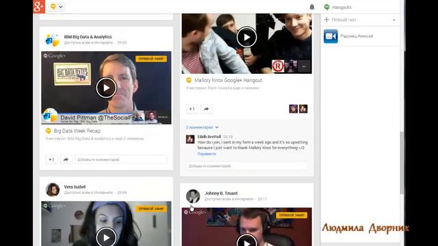The width and height of the screenshot is (438, 246).
Task: Open IBM Big Data & Analytics avatar
Action: (52, 40)
